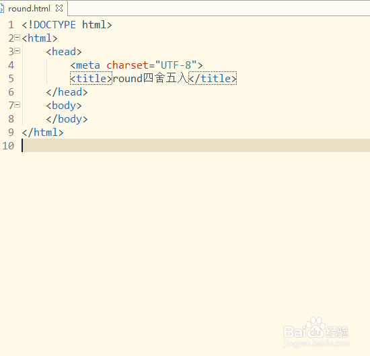Viewport: 370px width, 356px height.
Task: Click the title text round四舍五入
Action: tap(150, 78)
